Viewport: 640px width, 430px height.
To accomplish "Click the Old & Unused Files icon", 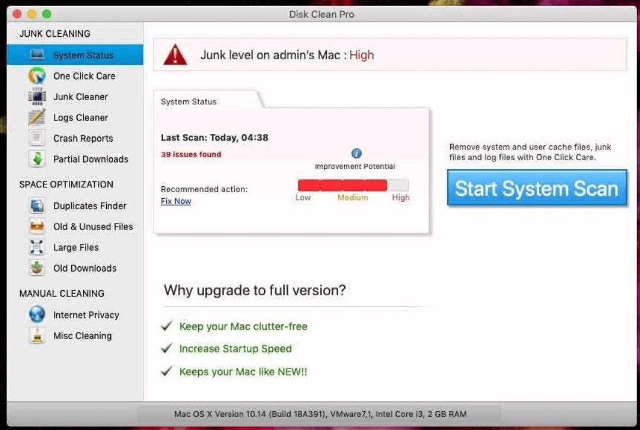I will click(x=37, y=227).
